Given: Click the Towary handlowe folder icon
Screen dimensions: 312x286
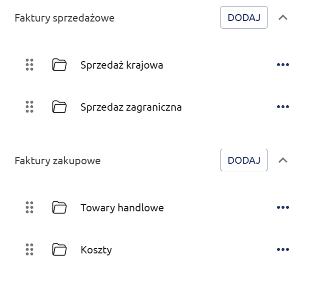Looking at the screenshot, I should click(59, 207).
